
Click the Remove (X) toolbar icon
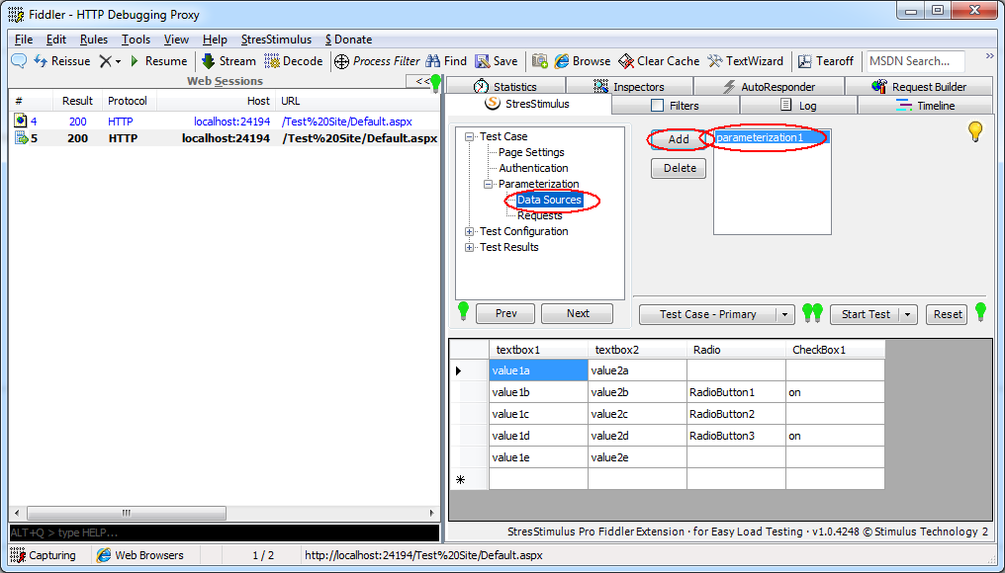pyautogui.click(x=105, y=61)
